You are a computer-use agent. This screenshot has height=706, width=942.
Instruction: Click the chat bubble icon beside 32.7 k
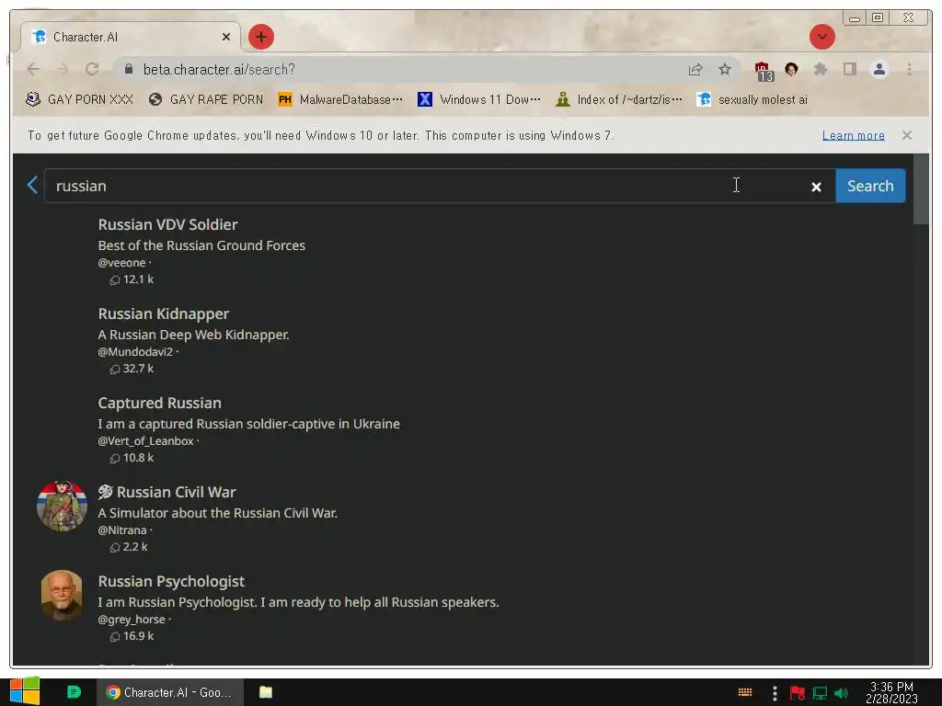(115, 370)
